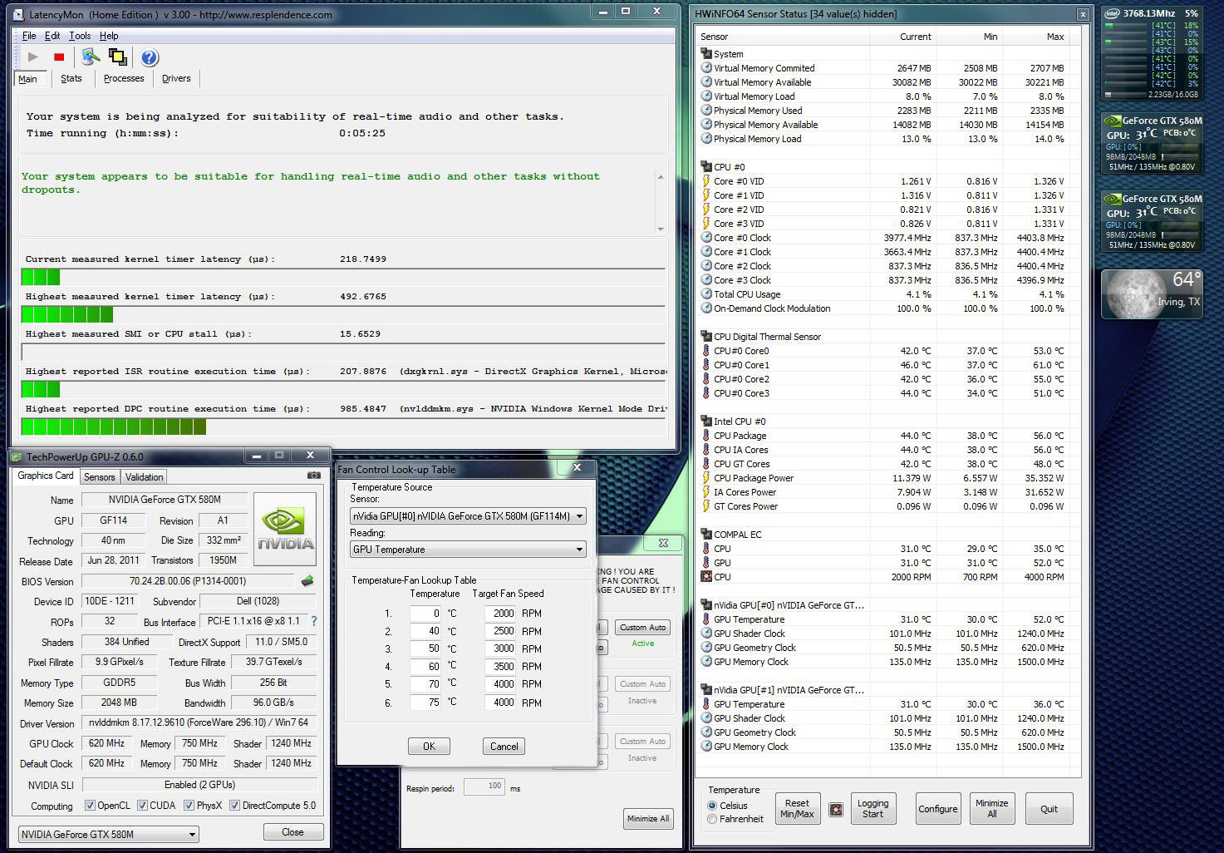Screen dimensions: 1224x853
Task: Open the Help menu in LatencyMon
Action: (109, 36)
